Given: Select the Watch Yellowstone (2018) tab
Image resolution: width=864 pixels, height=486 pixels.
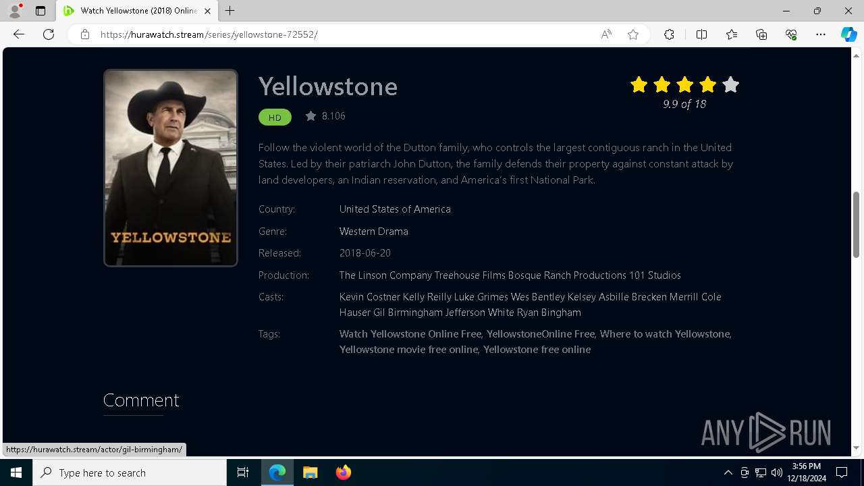Looking at the screenshot, I should 137,11.
